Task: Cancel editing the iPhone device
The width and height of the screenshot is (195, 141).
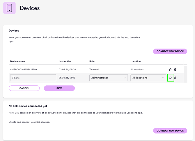Action: click(x=24, y=88)
